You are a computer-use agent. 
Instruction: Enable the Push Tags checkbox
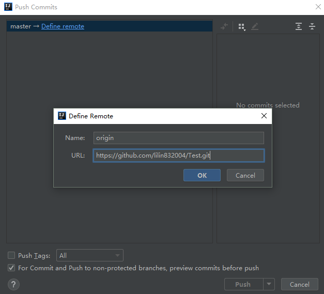11,255
